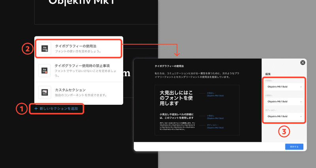
Task: Choose the タイポグラフィーの使用法 menu entry
Action: [79, 49]
